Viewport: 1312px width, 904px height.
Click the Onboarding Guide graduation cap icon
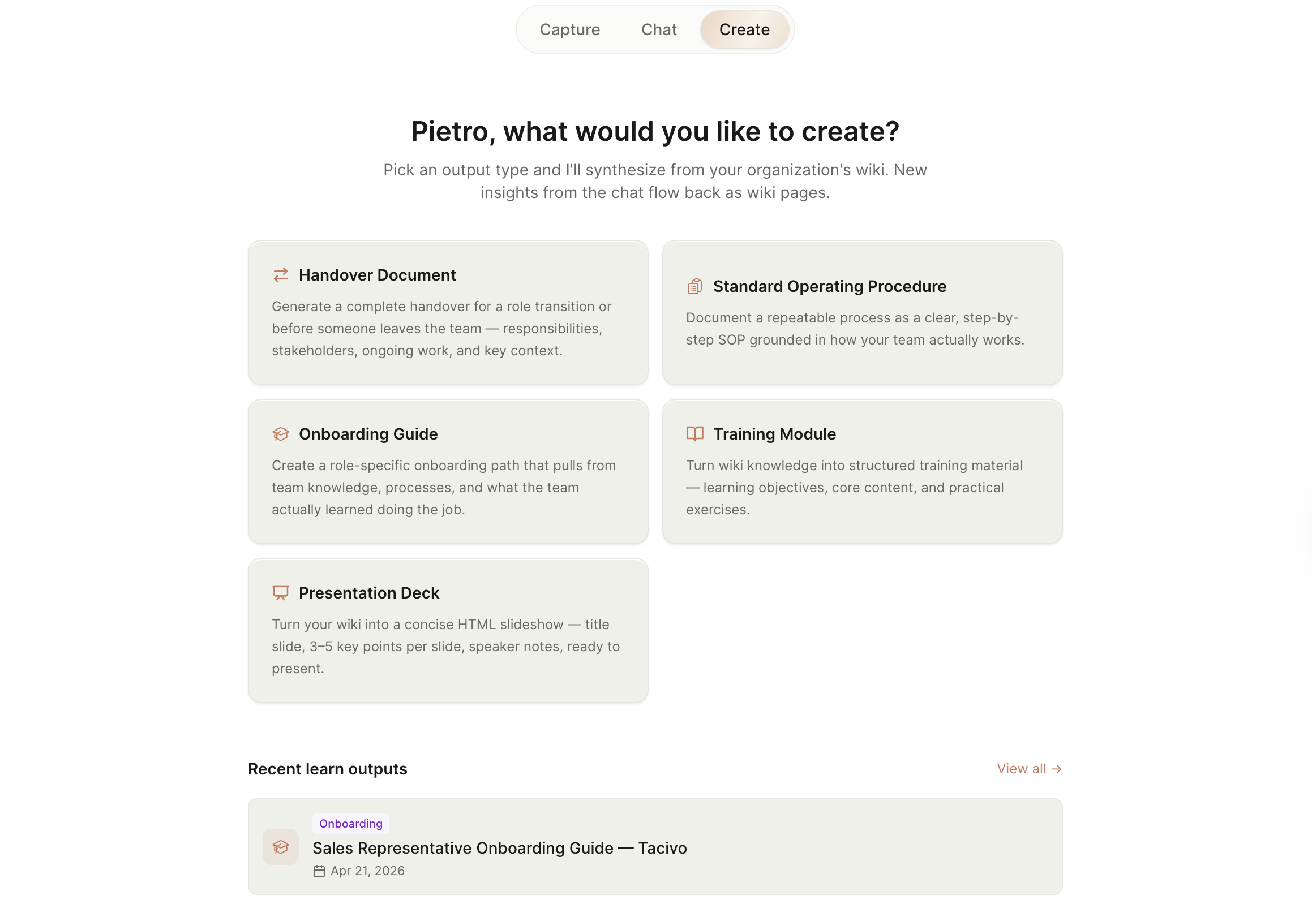281,434
